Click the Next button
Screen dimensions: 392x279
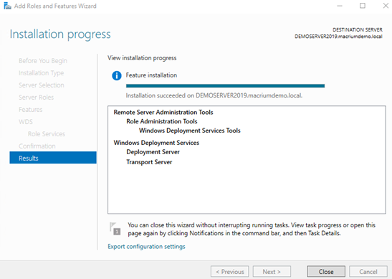[272, 272]
